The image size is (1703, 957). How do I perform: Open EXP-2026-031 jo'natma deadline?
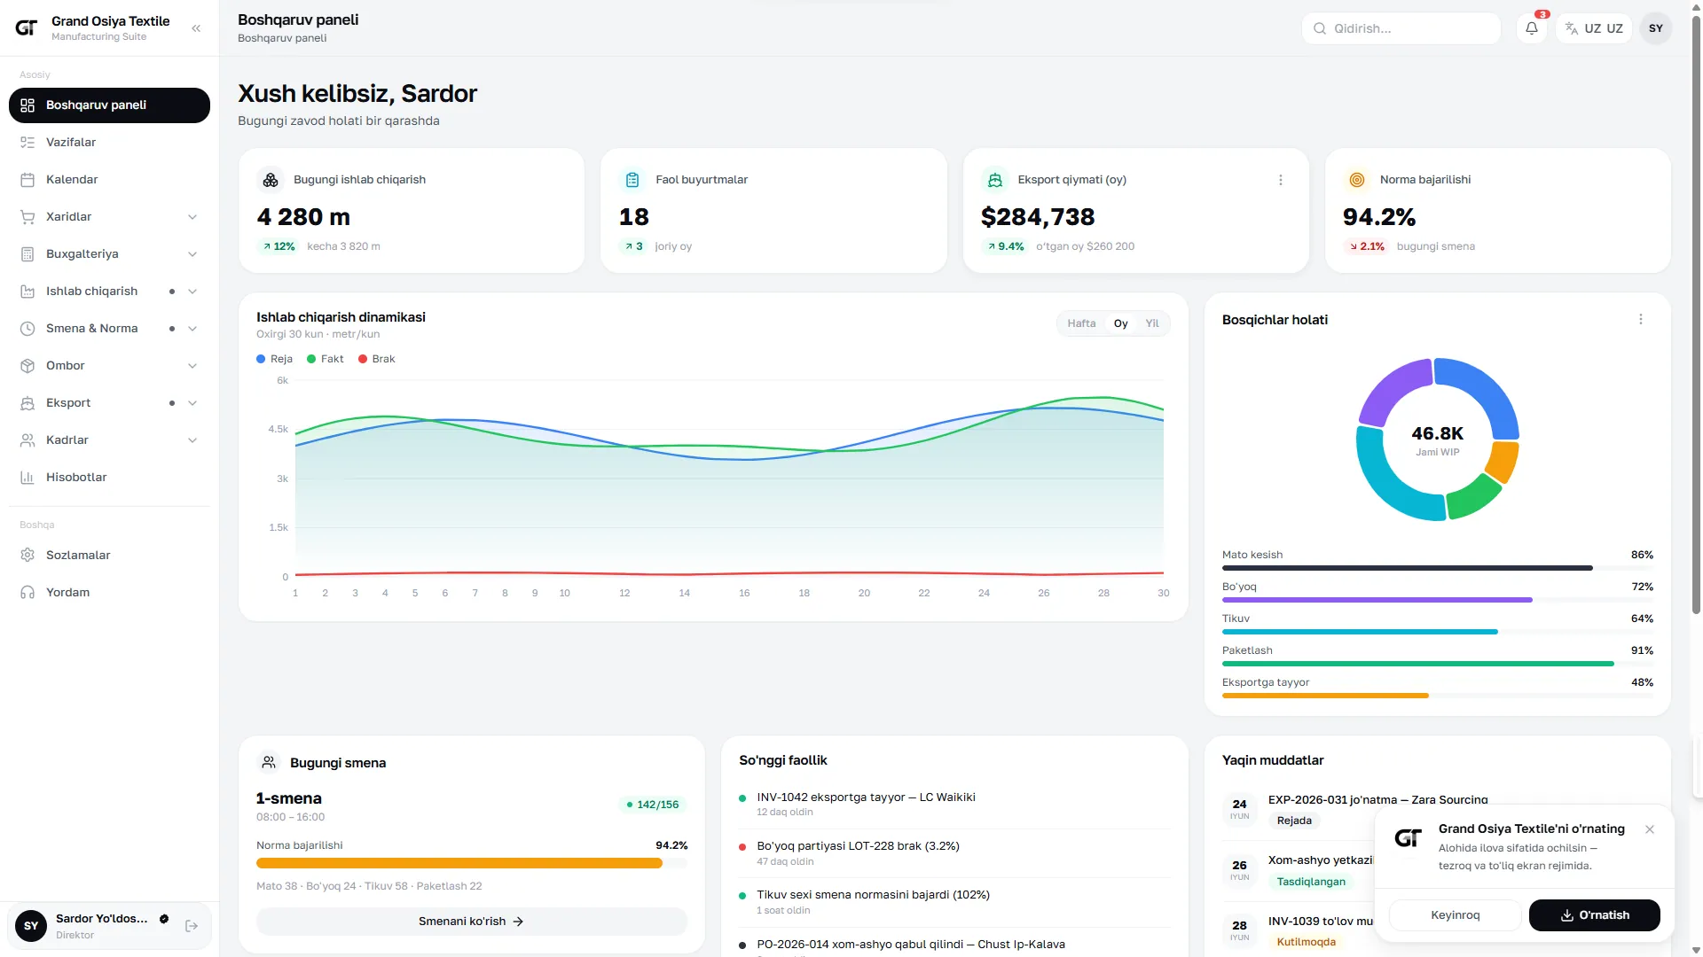pos(1377,799)
